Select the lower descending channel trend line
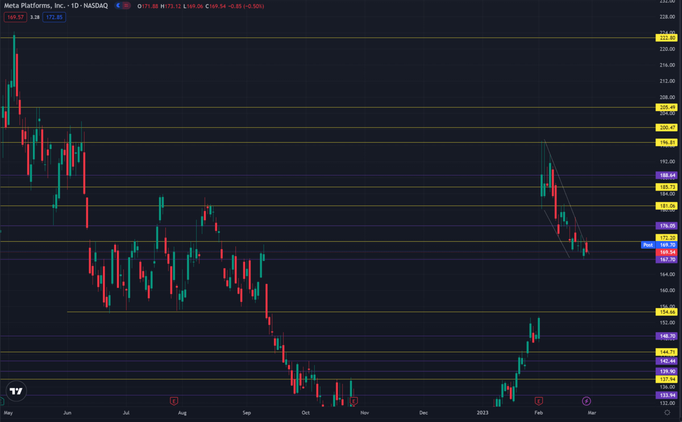682x422 pixels. click(556, 233)
